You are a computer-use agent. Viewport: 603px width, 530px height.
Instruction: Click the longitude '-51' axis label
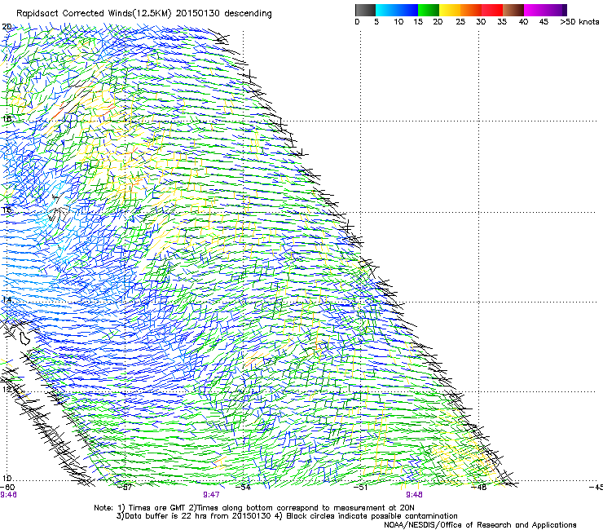tap(362, 488)
